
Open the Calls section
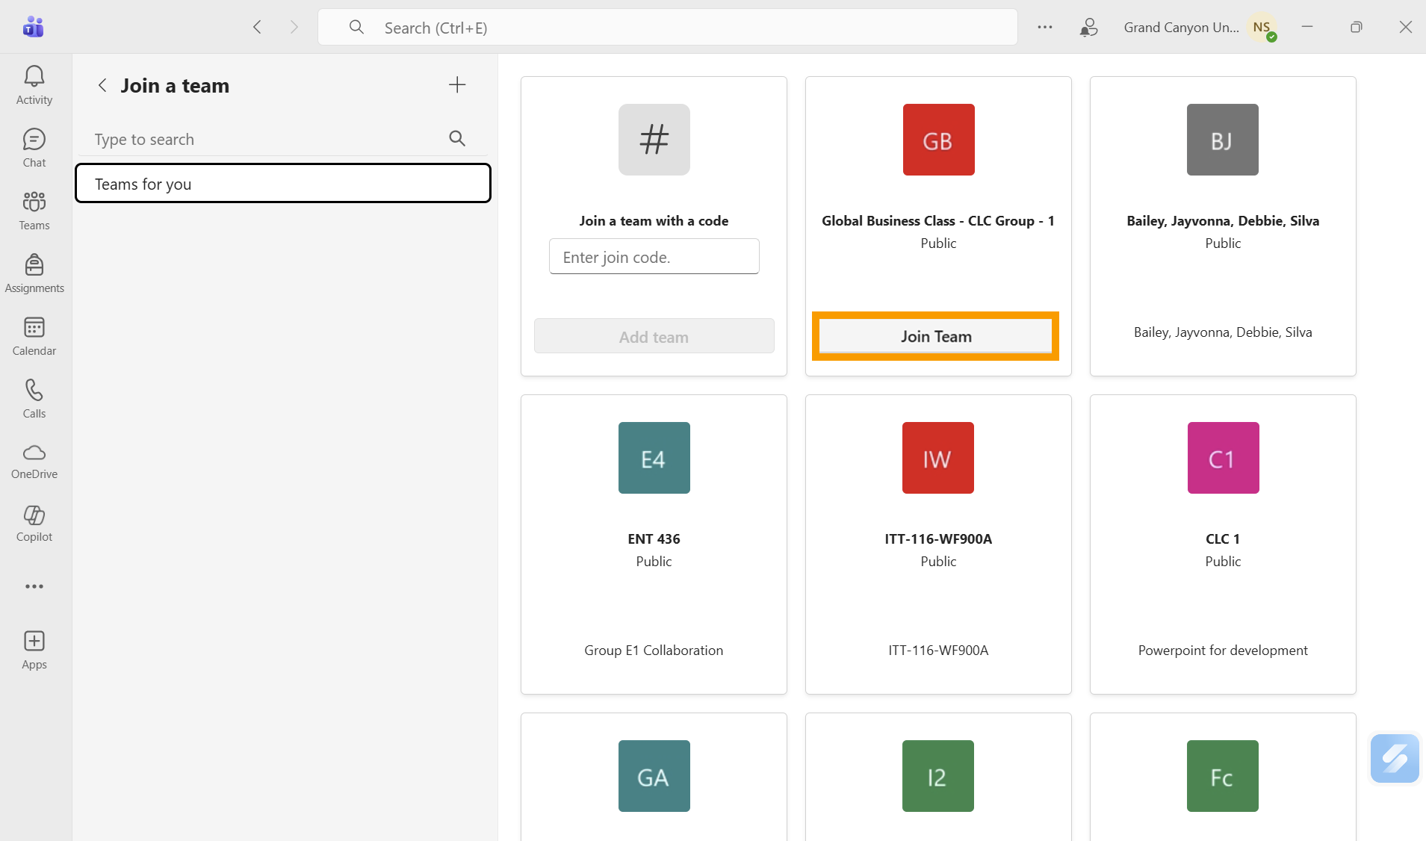34,399
